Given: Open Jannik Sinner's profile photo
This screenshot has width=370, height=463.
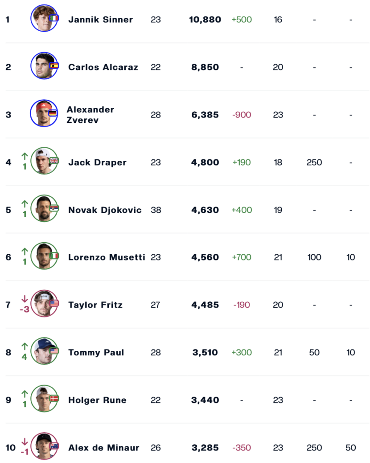Looking at the screenshot, I should pos(44,18).
